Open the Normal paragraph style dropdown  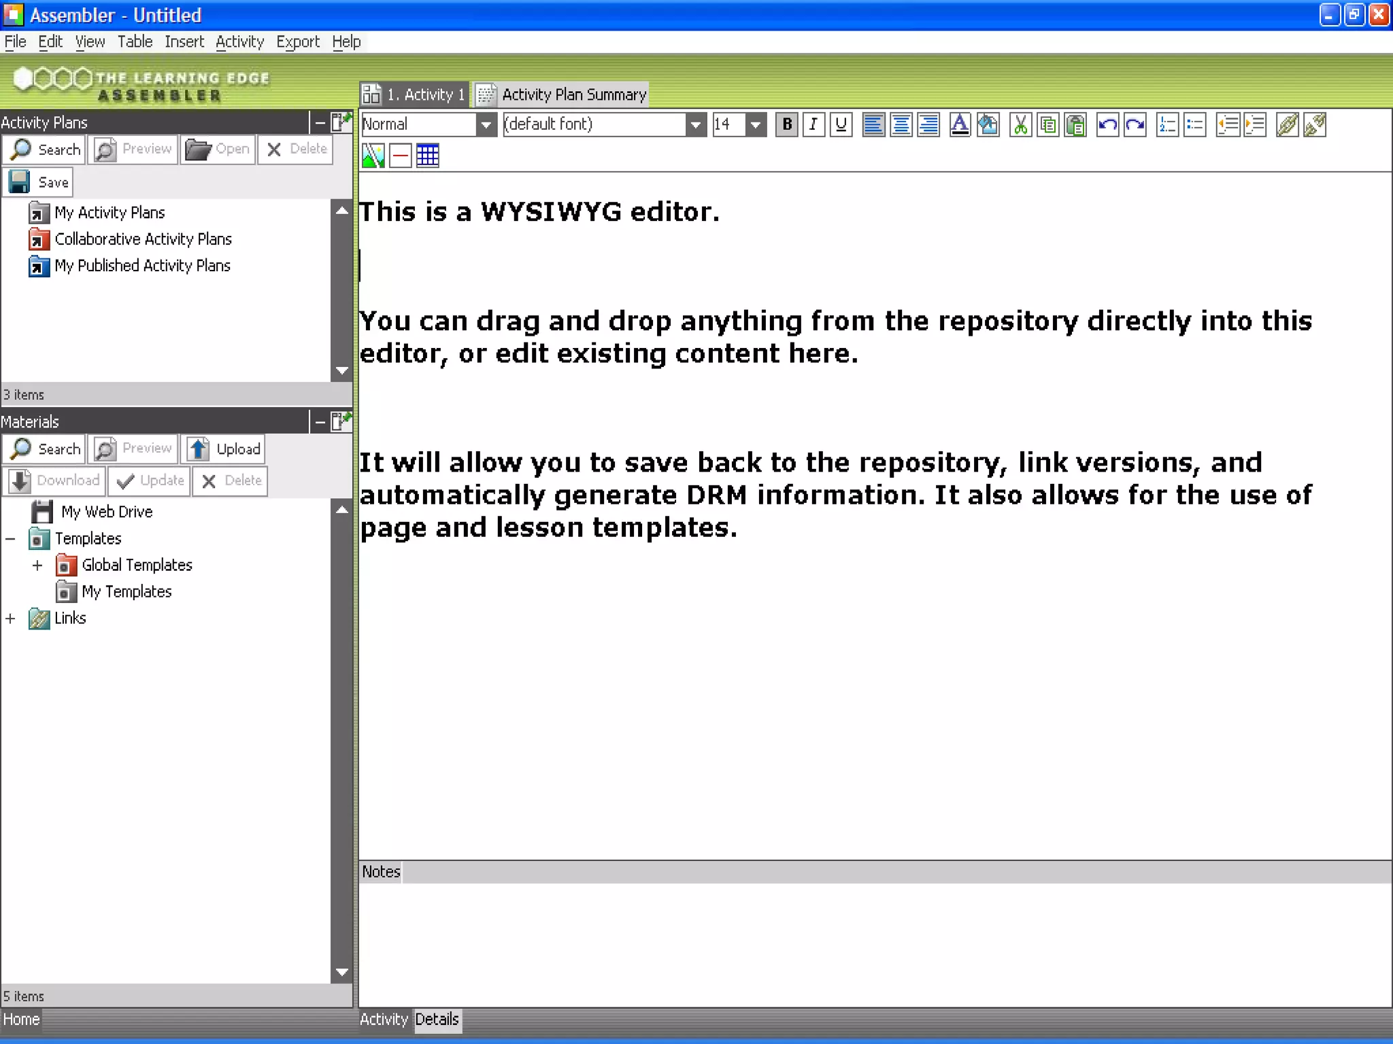(485, 124)
